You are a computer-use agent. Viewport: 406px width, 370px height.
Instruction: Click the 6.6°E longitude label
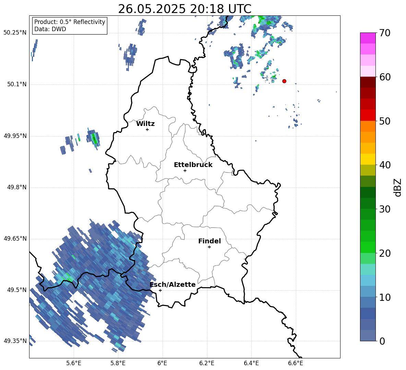pyautogui.click(x=296, y=363)
